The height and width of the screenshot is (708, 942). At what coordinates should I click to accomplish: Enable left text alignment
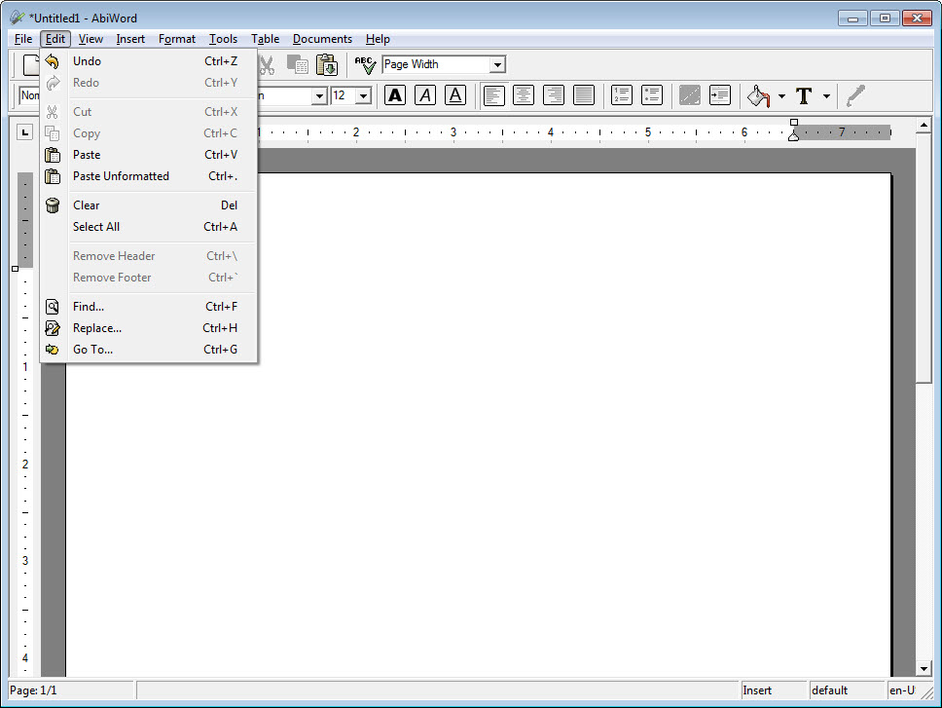[x=493, y=95]
